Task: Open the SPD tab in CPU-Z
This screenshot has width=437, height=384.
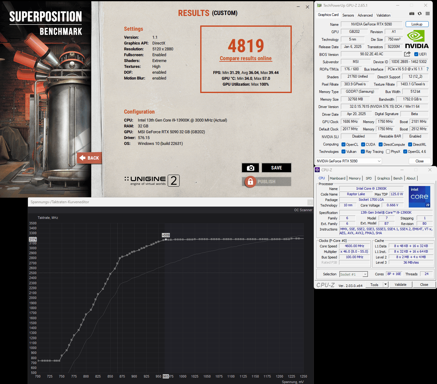Action: pos(369,178)
